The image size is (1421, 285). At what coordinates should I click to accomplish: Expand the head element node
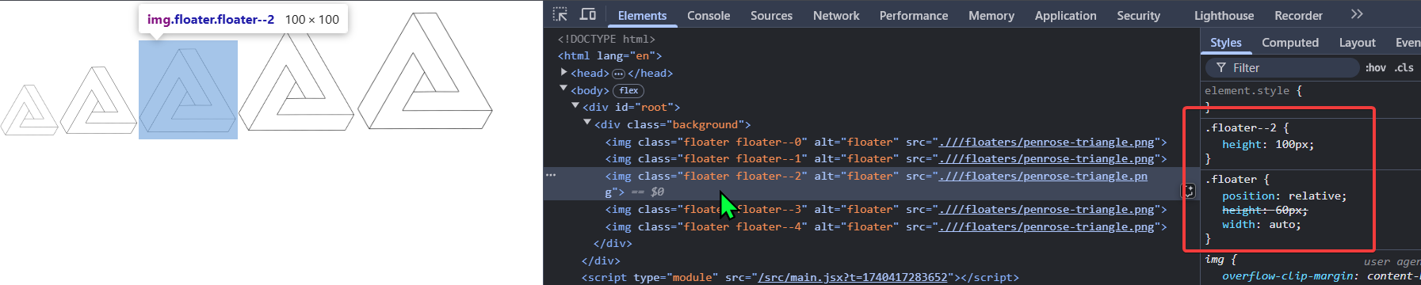(x=564, y=73)
